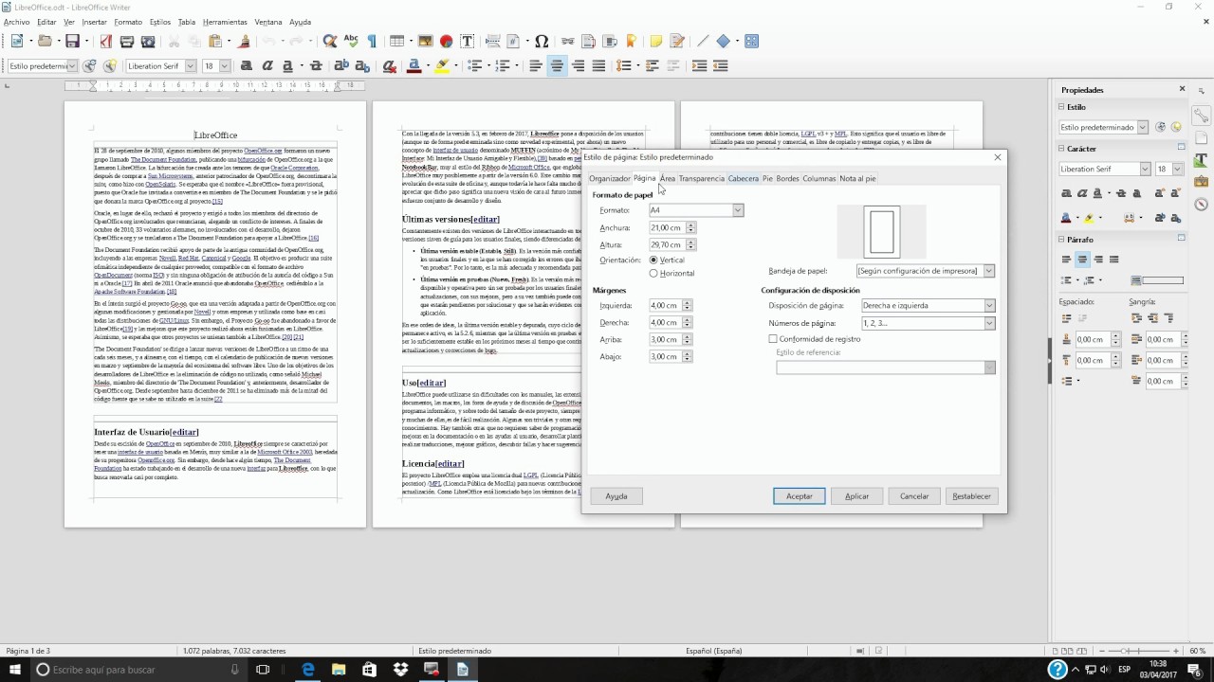Open sidebar font size dropdown
This screenshot has height=682, width=1214.
tap(1177, 169)
